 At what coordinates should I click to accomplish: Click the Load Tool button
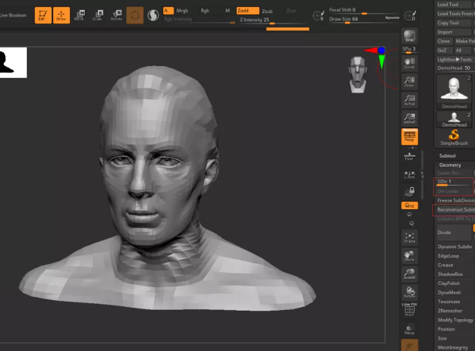tap(453, 4)
